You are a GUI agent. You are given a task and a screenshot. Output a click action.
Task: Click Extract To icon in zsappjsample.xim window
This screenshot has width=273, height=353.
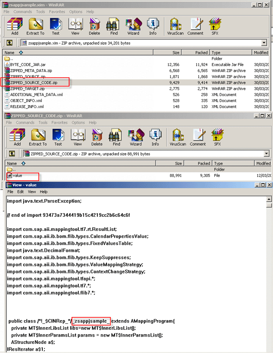(x=35, y=26)
